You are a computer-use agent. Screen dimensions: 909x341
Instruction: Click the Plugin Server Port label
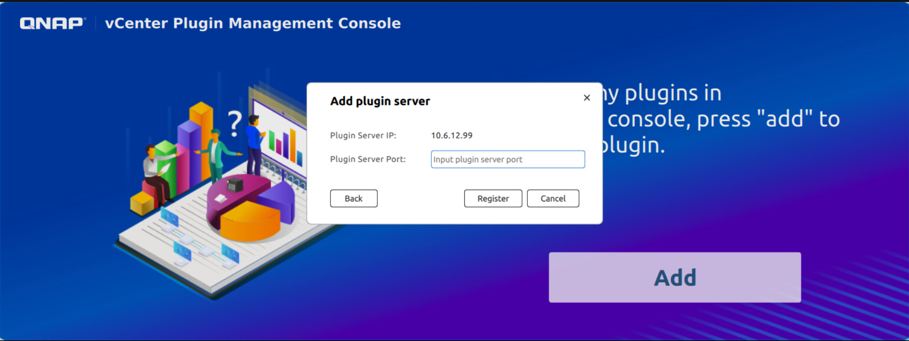point(367,159)
